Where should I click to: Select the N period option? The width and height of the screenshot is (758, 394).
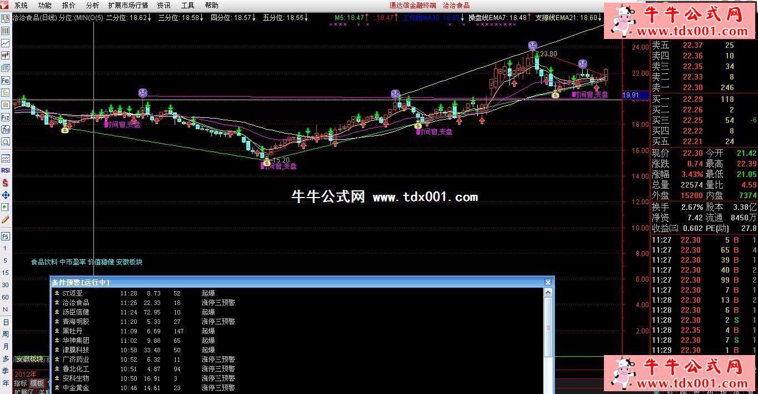point(6,309)
